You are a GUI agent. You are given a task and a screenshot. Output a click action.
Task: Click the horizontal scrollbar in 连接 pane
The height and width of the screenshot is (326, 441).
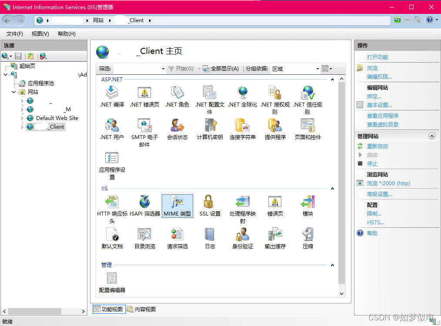coord(35,311)
